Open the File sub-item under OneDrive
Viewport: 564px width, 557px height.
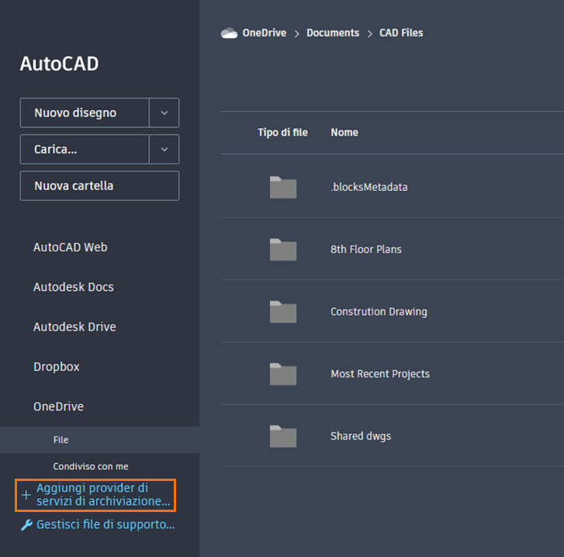tap(99, 440)
